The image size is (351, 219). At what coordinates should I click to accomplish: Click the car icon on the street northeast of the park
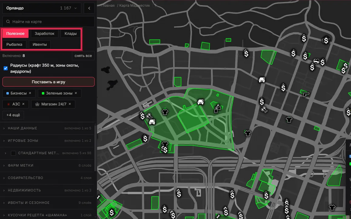(x=262, y=80)
